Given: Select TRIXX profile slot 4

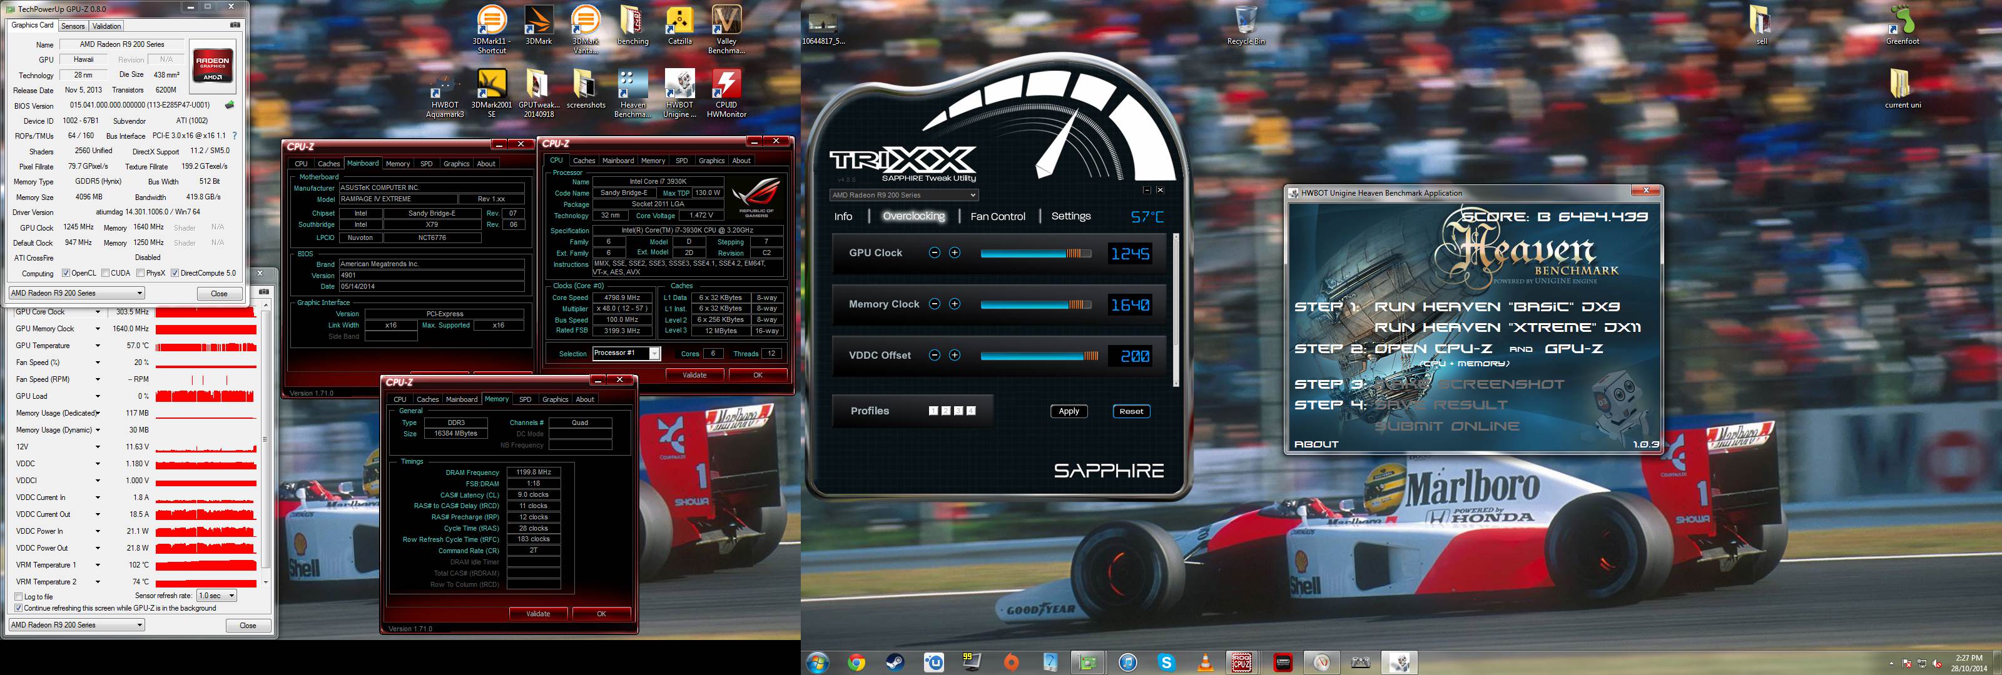Looking at the screenshot, I should pyautogui.click(x=971, y=411).
